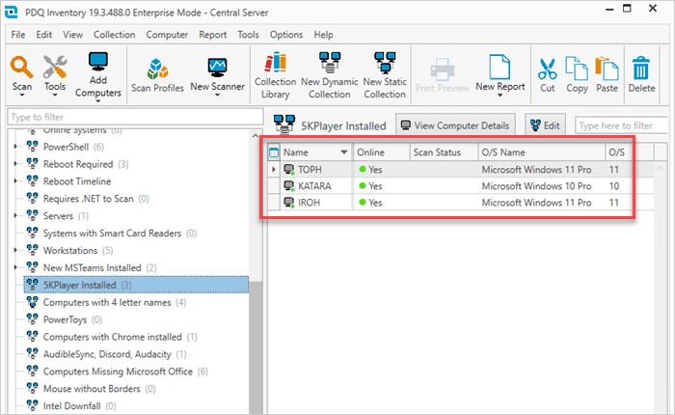Click Add Computers monitor icon
The image size is (675, 415).
(98, 62)
